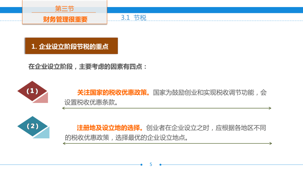Click the orange subtitle 财务管理很重要
This screenshot has height=170, width=303.
(x=65, y=19)
